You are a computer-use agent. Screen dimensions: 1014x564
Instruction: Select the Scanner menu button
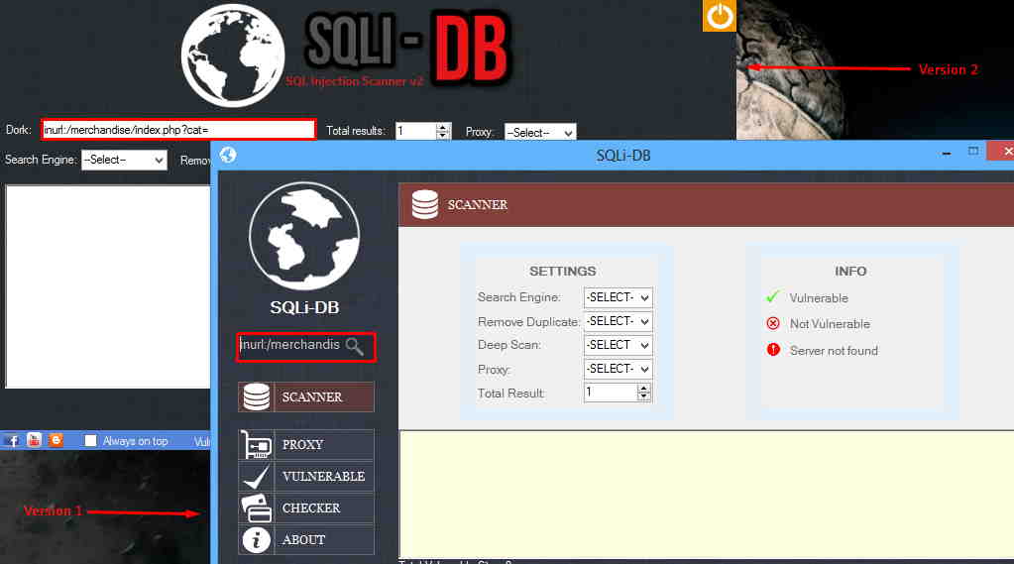click(306, 396)
